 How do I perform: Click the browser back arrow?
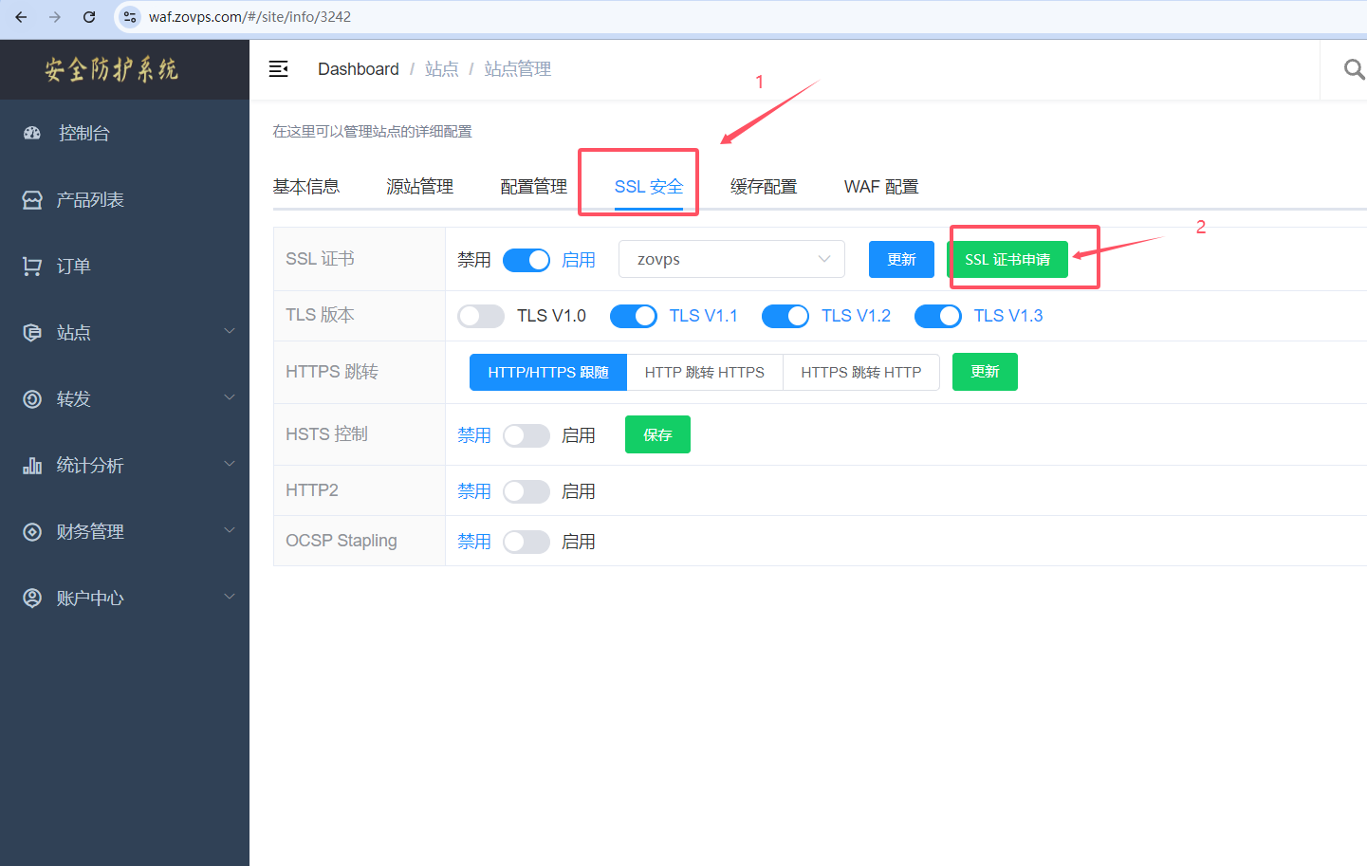pyautogui.click(x=21, y=17)
